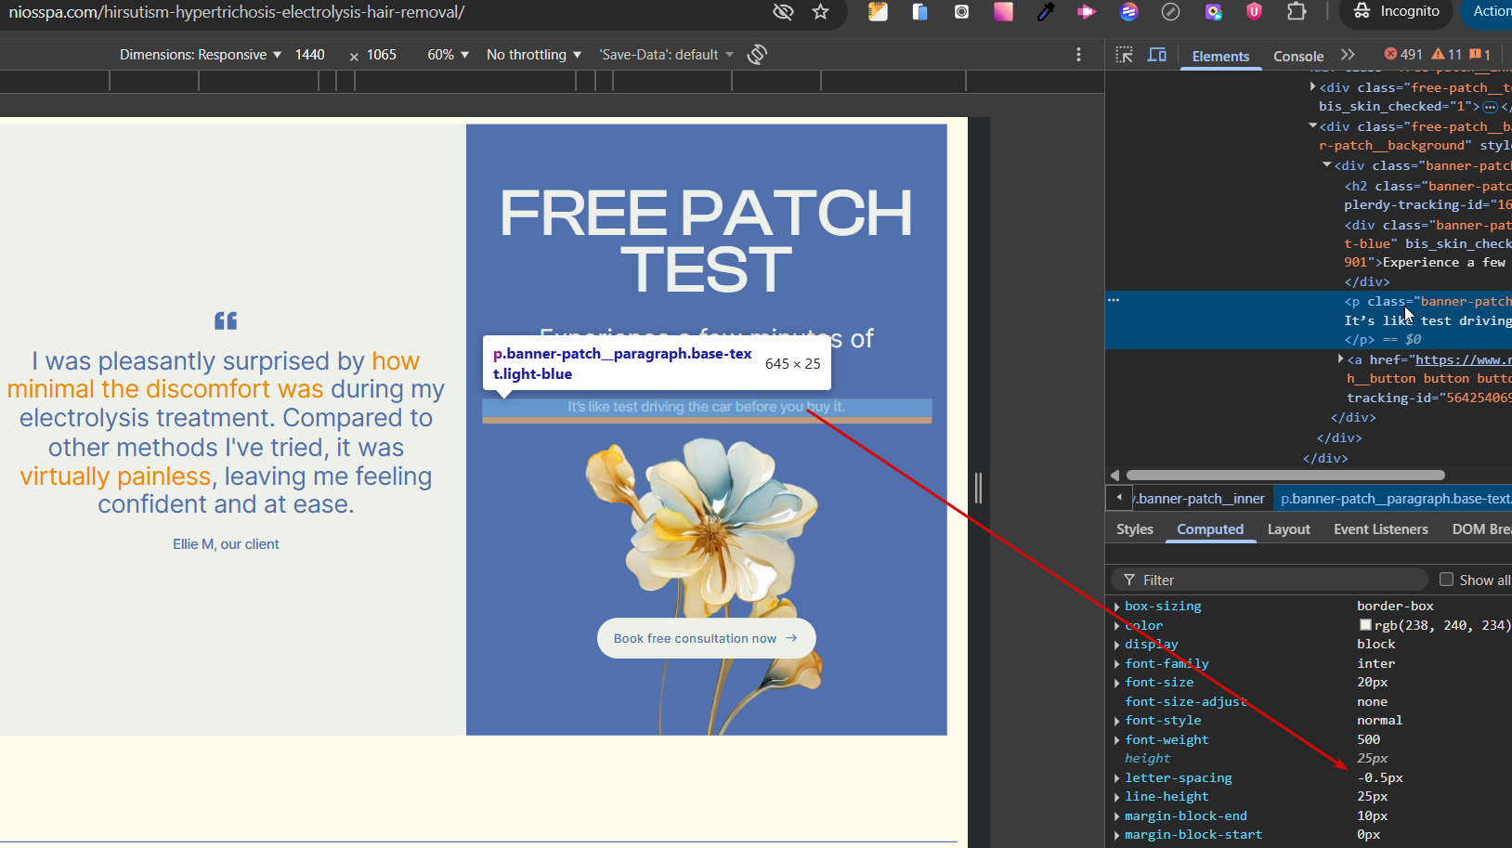Click the eyedropper color picker extension
The image size is (1512, 848).
[1046, 12]
